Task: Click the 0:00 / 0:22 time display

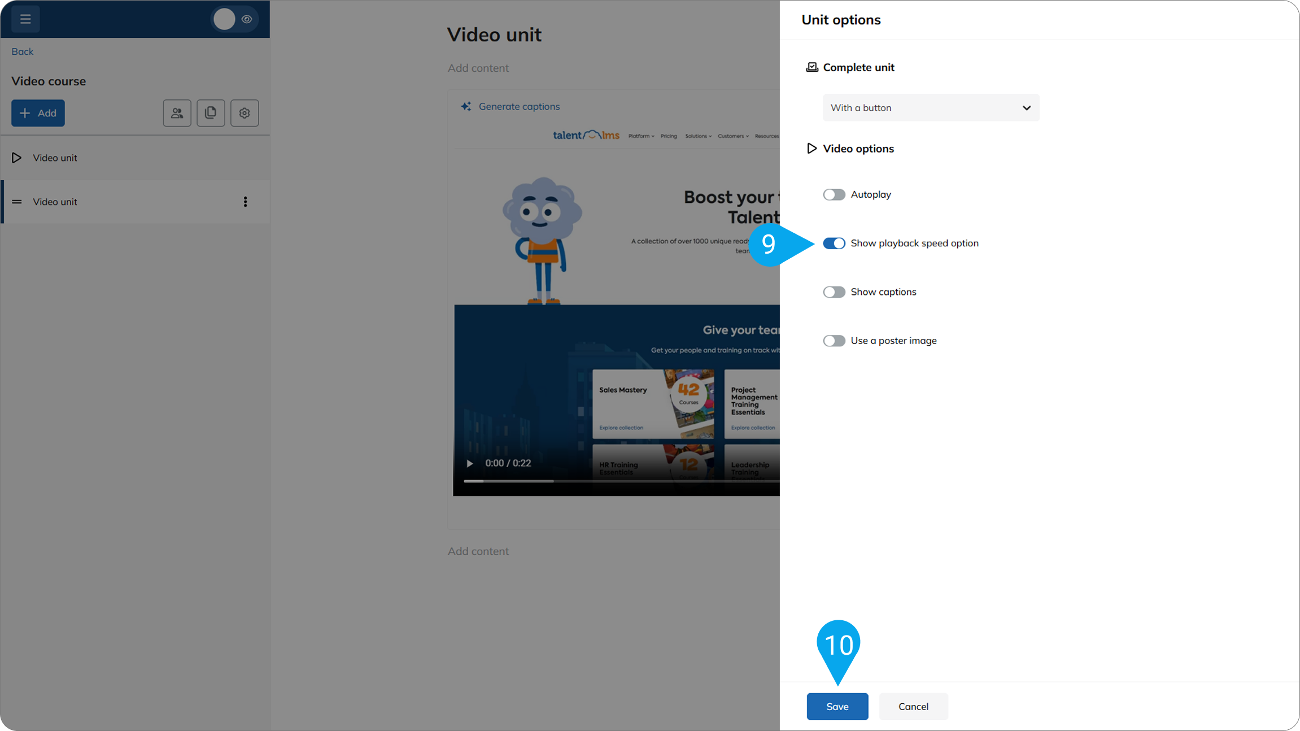Action: pyautogui.click(x=508, y=463)
